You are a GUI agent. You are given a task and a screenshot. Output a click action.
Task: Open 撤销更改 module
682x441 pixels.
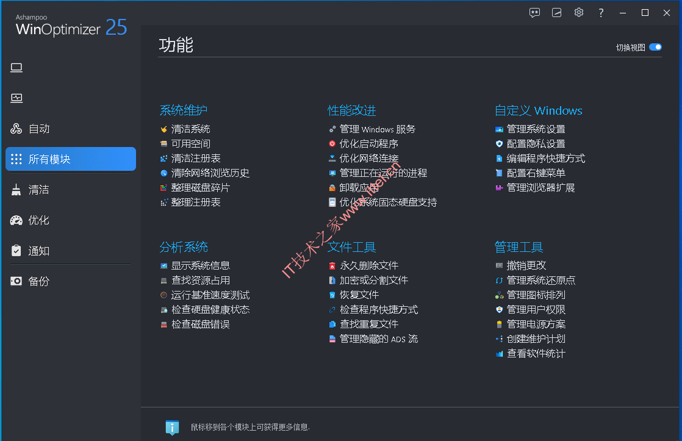[526, 266]
